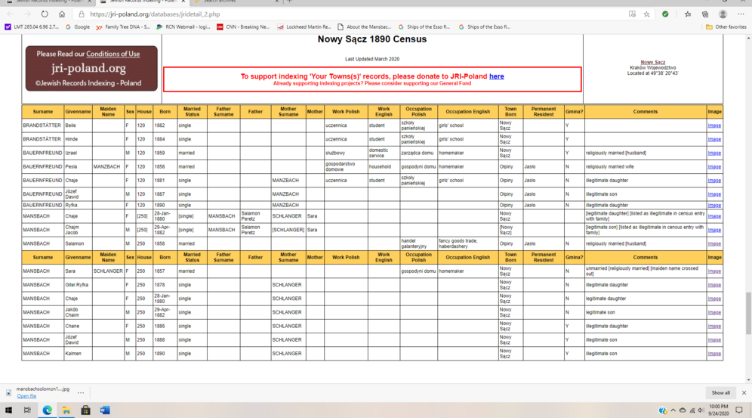
Task: Go back to the previous page
Action: coord(10,14)
